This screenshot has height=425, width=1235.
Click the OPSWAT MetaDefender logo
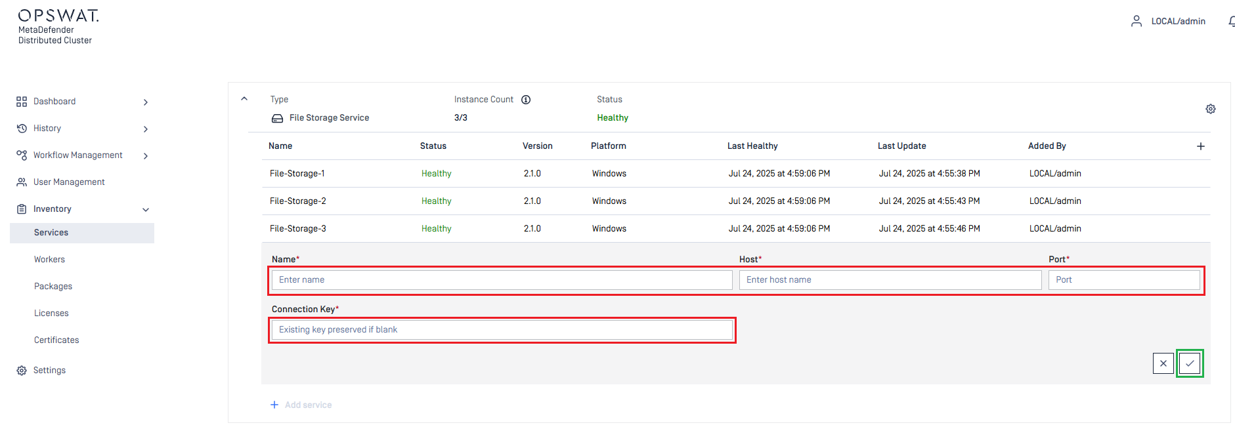pyautogui.click(x=58, y=26)
